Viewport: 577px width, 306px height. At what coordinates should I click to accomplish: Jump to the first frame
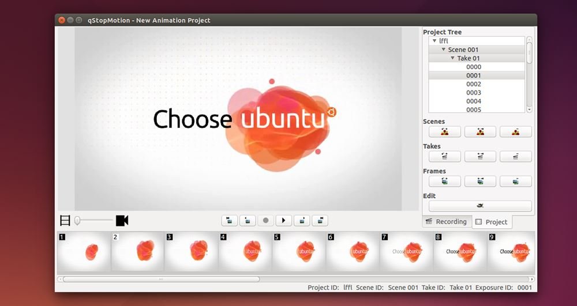coord(229,220)
